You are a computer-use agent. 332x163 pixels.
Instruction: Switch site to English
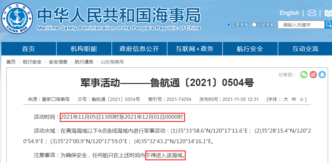click(x=289, y=13)
